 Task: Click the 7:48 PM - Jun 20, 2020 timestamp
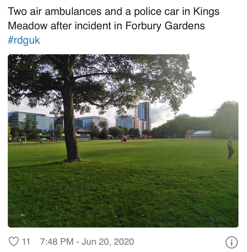click(x=87, y=242)
